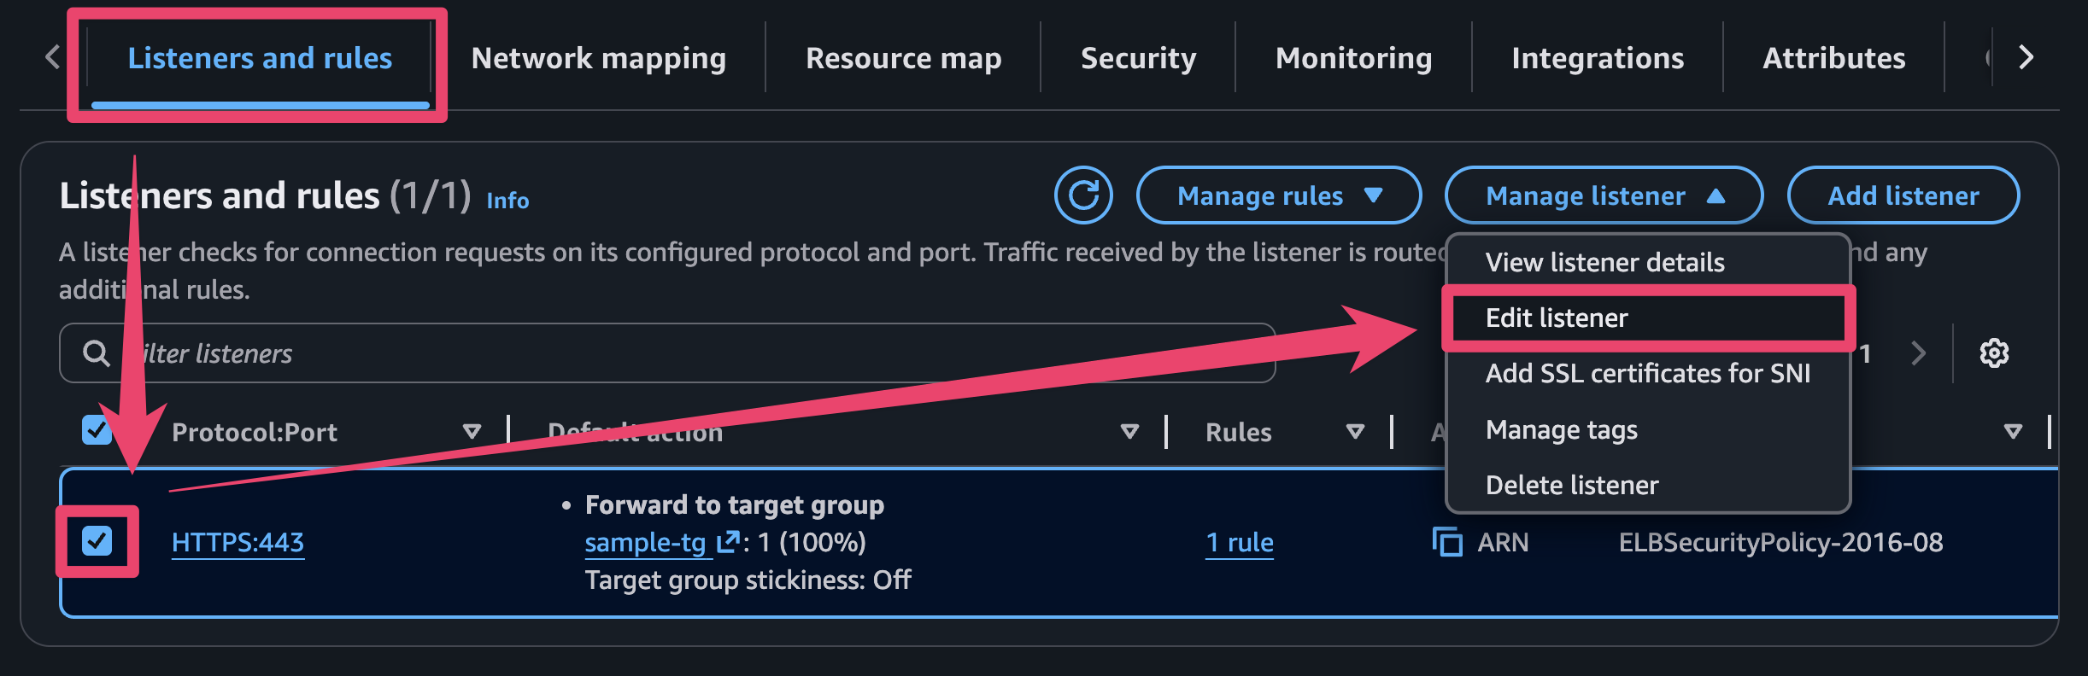The image size is (2088, 676).
Task: Choose Edit listener from menu
Action: pos(1557,318)
